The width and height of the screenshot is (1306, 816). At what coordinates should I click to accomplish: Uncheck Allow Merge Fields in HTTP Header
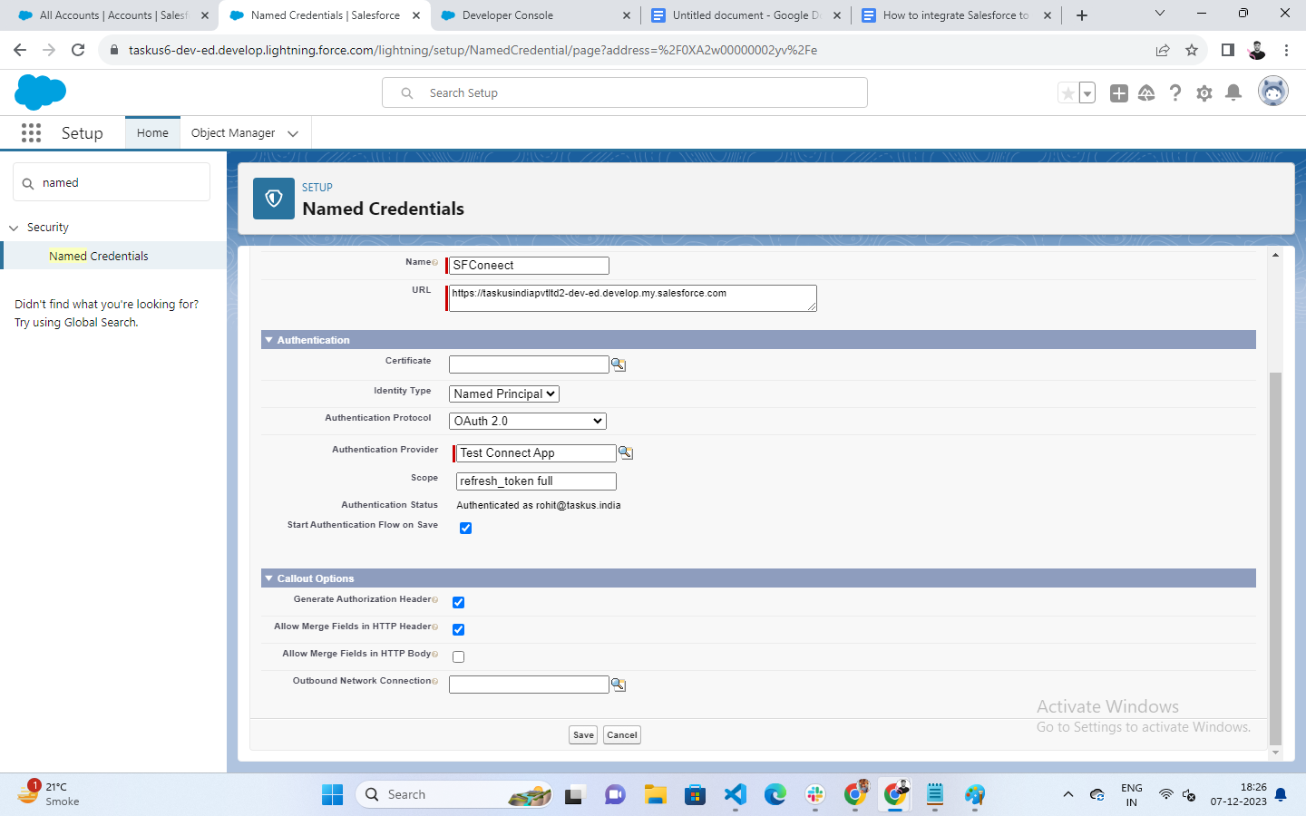pos(458,630)
